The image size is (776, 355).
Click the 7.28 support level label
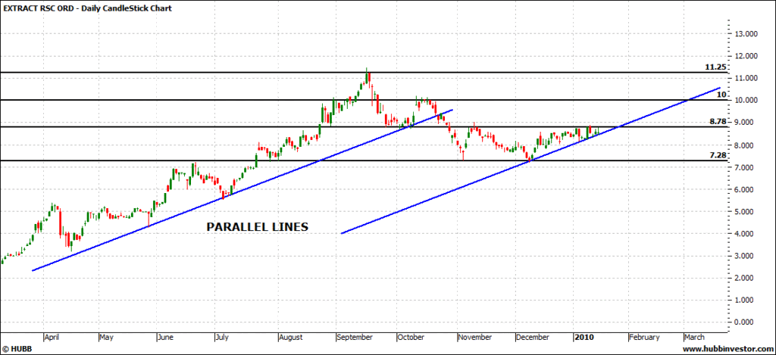[x=717, y=155]
